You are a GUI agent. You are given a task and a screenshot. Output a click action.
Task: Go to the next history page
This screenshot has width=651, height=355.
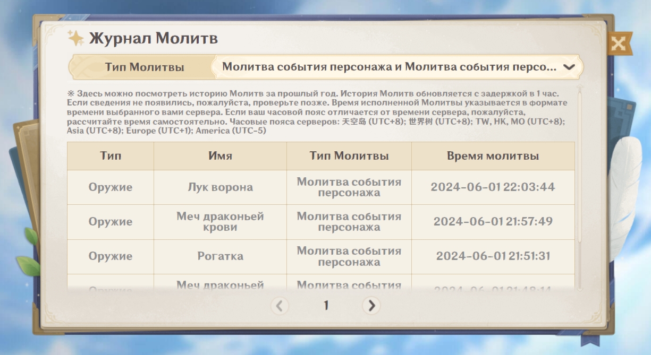[x=371, y=306]
